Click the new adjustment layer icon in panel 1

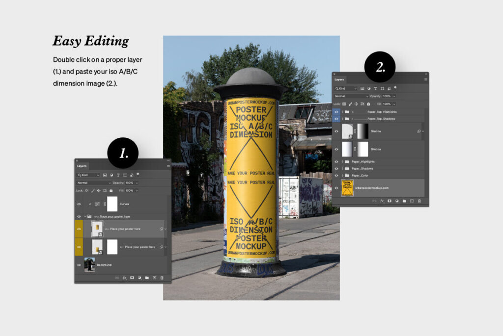[x=140, y=278]
